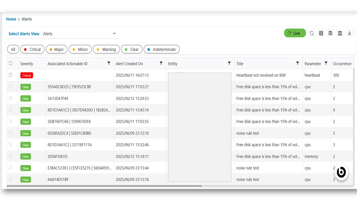Screen dimensions: 357x201
Task: Check the box for row 595A0C8D25
Action: click(11, 87)
